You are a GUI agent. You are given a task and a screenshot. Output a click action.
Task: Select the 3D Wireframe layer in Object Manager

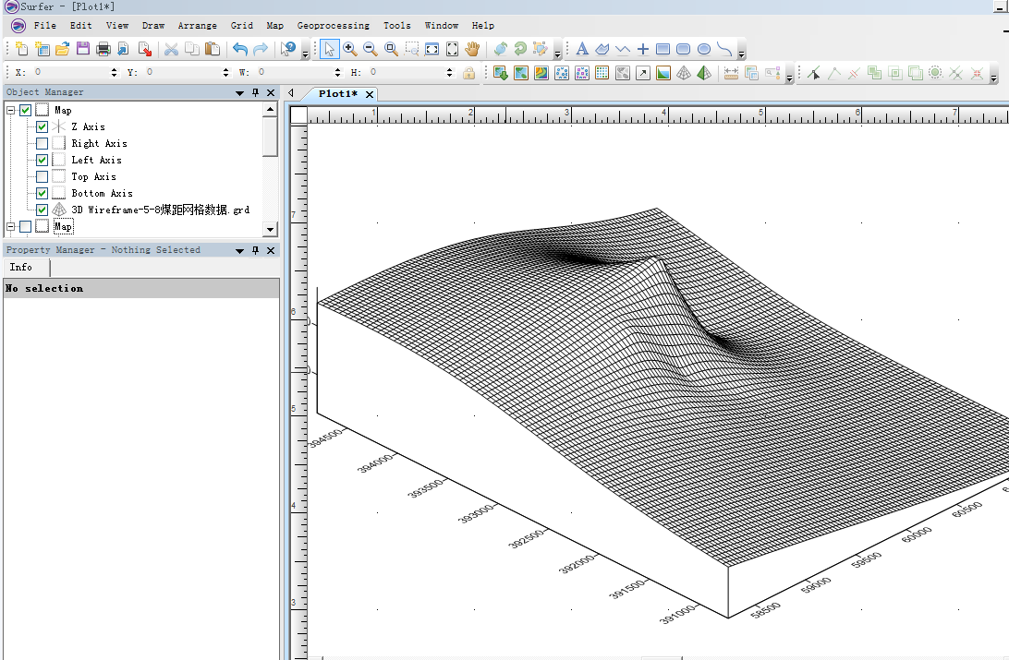pos(160,210)
